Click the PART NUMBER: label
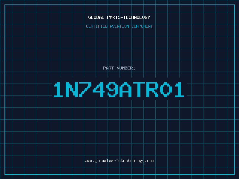This screenshot has height=179, width=239. (119, 68)
